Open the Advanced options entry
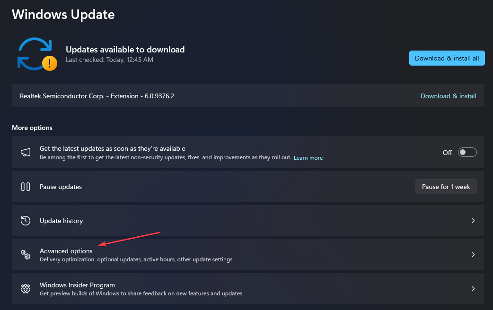This screenshot has width=493, height=310. (x=66, y=251)
